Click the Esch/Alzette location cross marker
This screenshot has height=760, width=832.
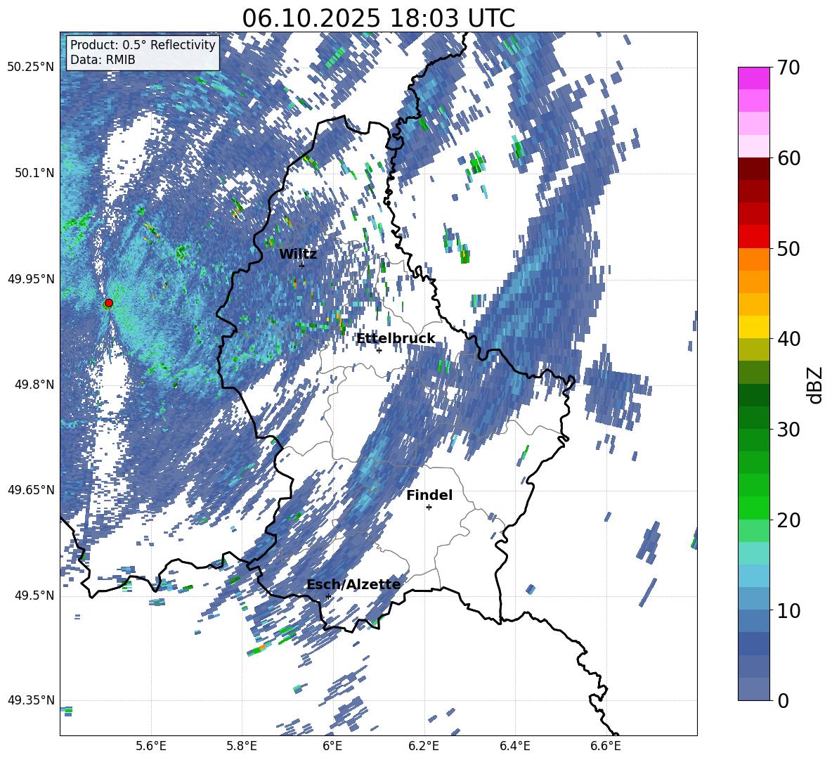tap(328, 596)
